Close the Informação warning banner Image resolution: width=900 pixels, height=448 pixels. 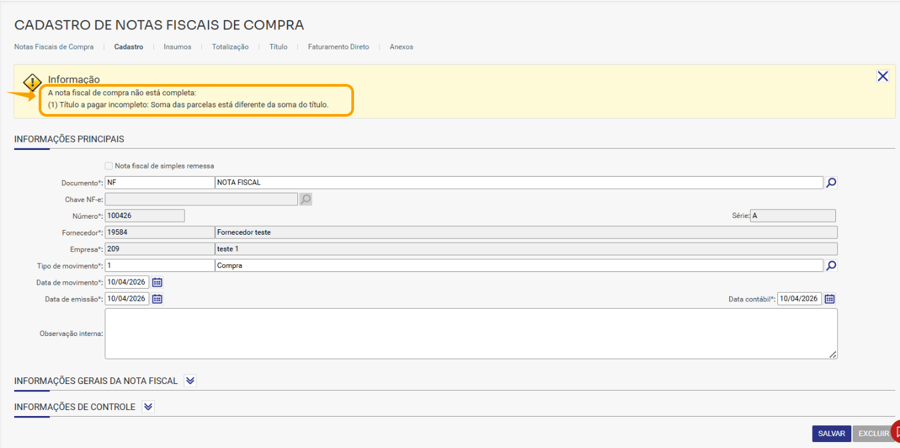[883, 76]
